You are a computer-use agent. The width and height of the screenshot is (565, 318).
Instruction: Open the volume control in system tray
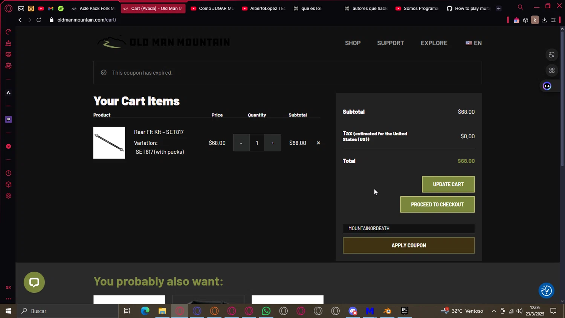(x=519, y=311)
